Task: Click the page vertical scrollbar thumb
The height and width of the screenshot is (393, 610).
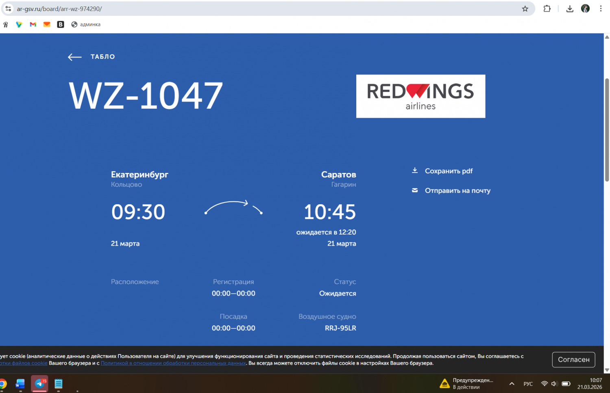Action: pyautogui.click(x=607, y=130)
